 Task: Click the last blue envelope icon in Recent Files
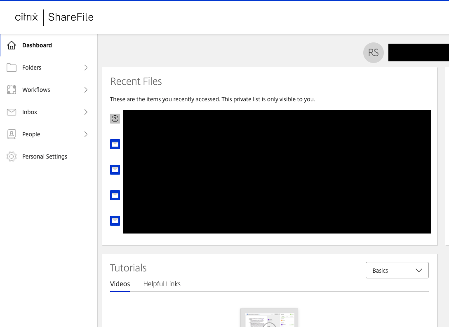pyautogui.click(x=115, y=221)
